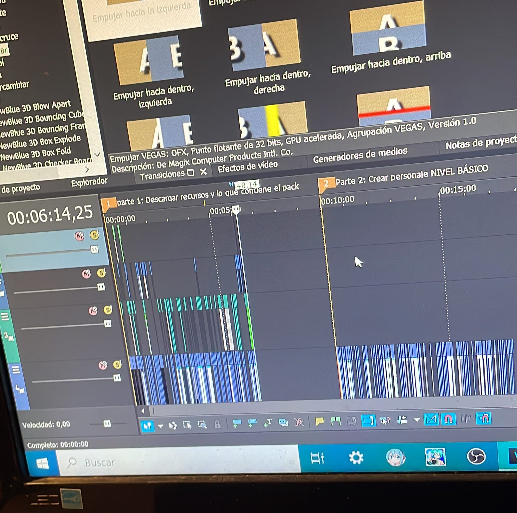The image size is (517, 513).
Task: Click the first track's level slider handle
Action: click(x=94, y=250)
